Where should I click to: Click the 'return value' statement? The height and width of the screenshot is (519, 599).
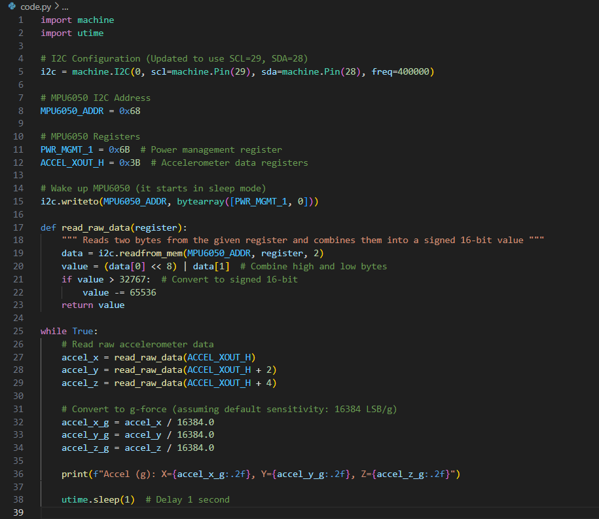click(x=92, y=305)
